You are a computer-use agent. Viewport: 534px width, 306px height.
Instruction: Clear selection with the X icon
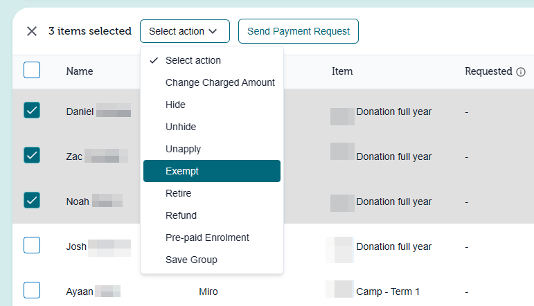(32, 31)
